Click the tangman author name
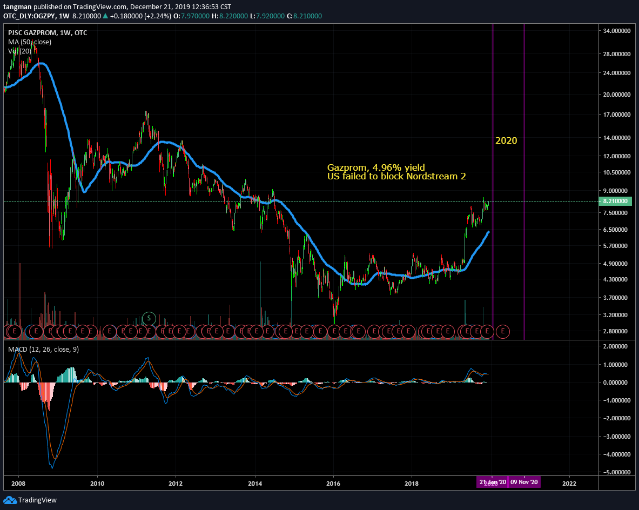Screen dimensions: 639x510 18,7
